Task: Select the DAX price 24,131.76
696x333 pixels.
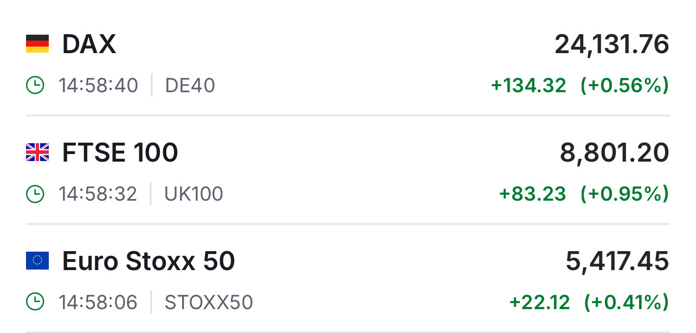Action: click(611, 44)
